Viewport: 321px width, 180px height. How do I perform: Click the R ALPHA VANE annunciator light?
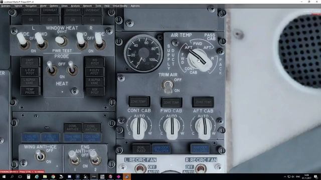pos(94,81)
